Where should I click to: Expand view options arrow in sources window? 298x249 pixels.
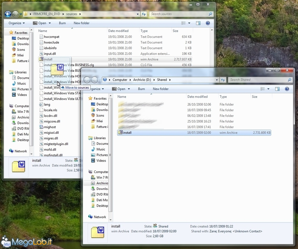click(x=189, y=23)
